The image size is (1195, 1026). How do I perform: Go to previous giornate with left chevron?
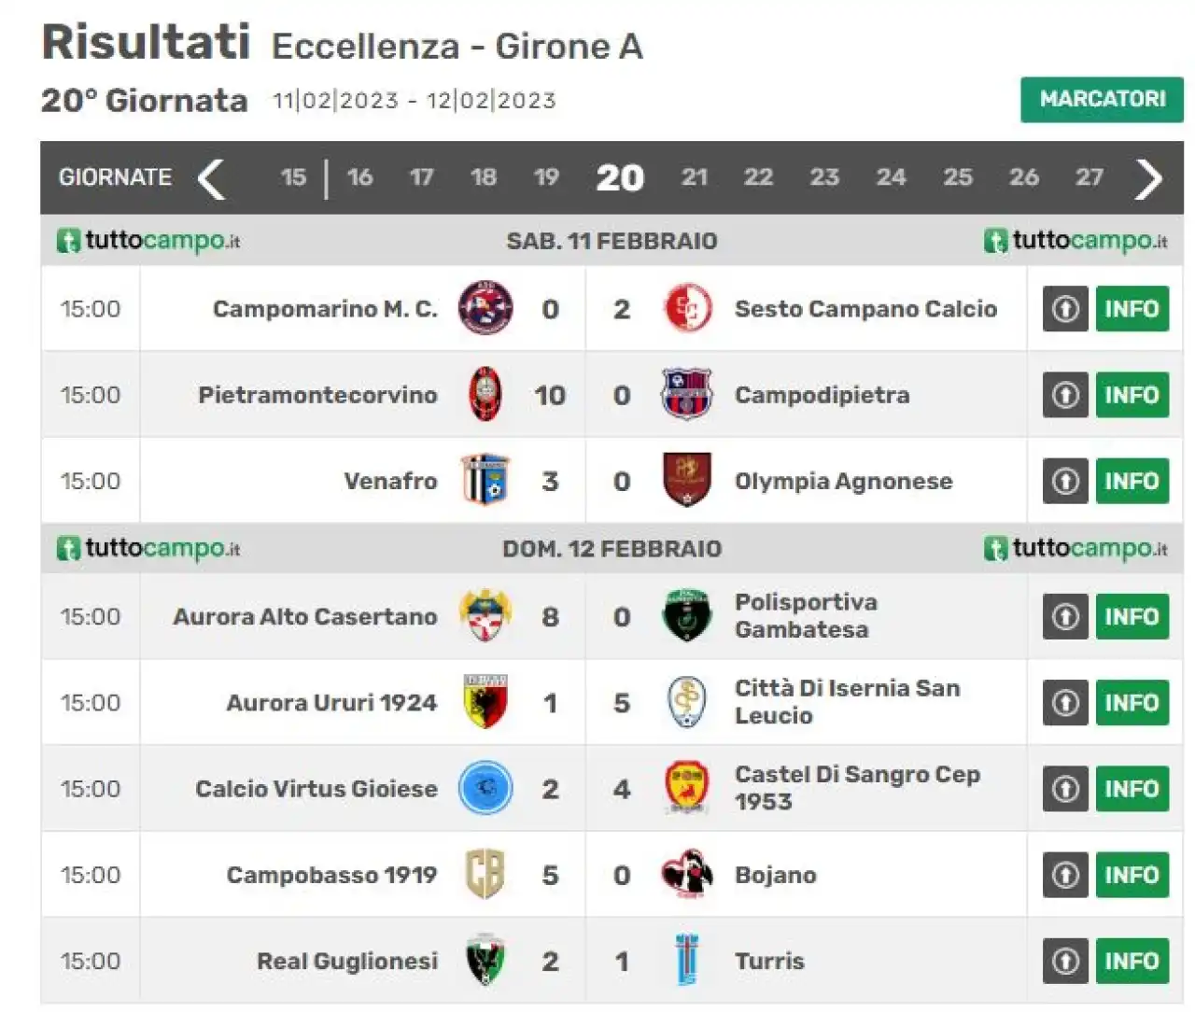212,178
